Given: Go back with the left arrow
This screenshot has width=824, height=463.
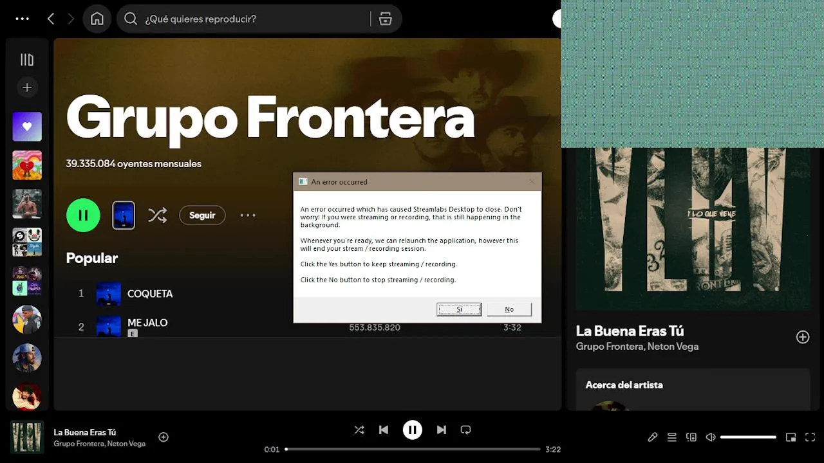Looking at the screenshot, I should [x=51, y=19].
